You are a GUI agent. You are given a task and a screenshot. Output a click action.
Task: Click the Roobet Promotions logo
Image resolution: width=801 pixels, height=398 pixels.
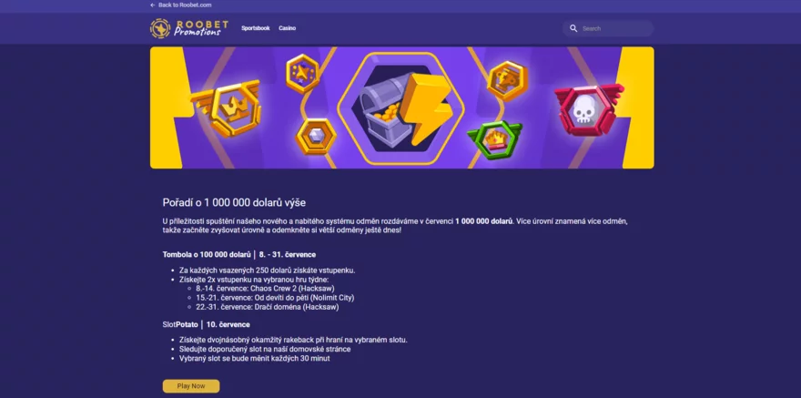(x=189, y=28)
